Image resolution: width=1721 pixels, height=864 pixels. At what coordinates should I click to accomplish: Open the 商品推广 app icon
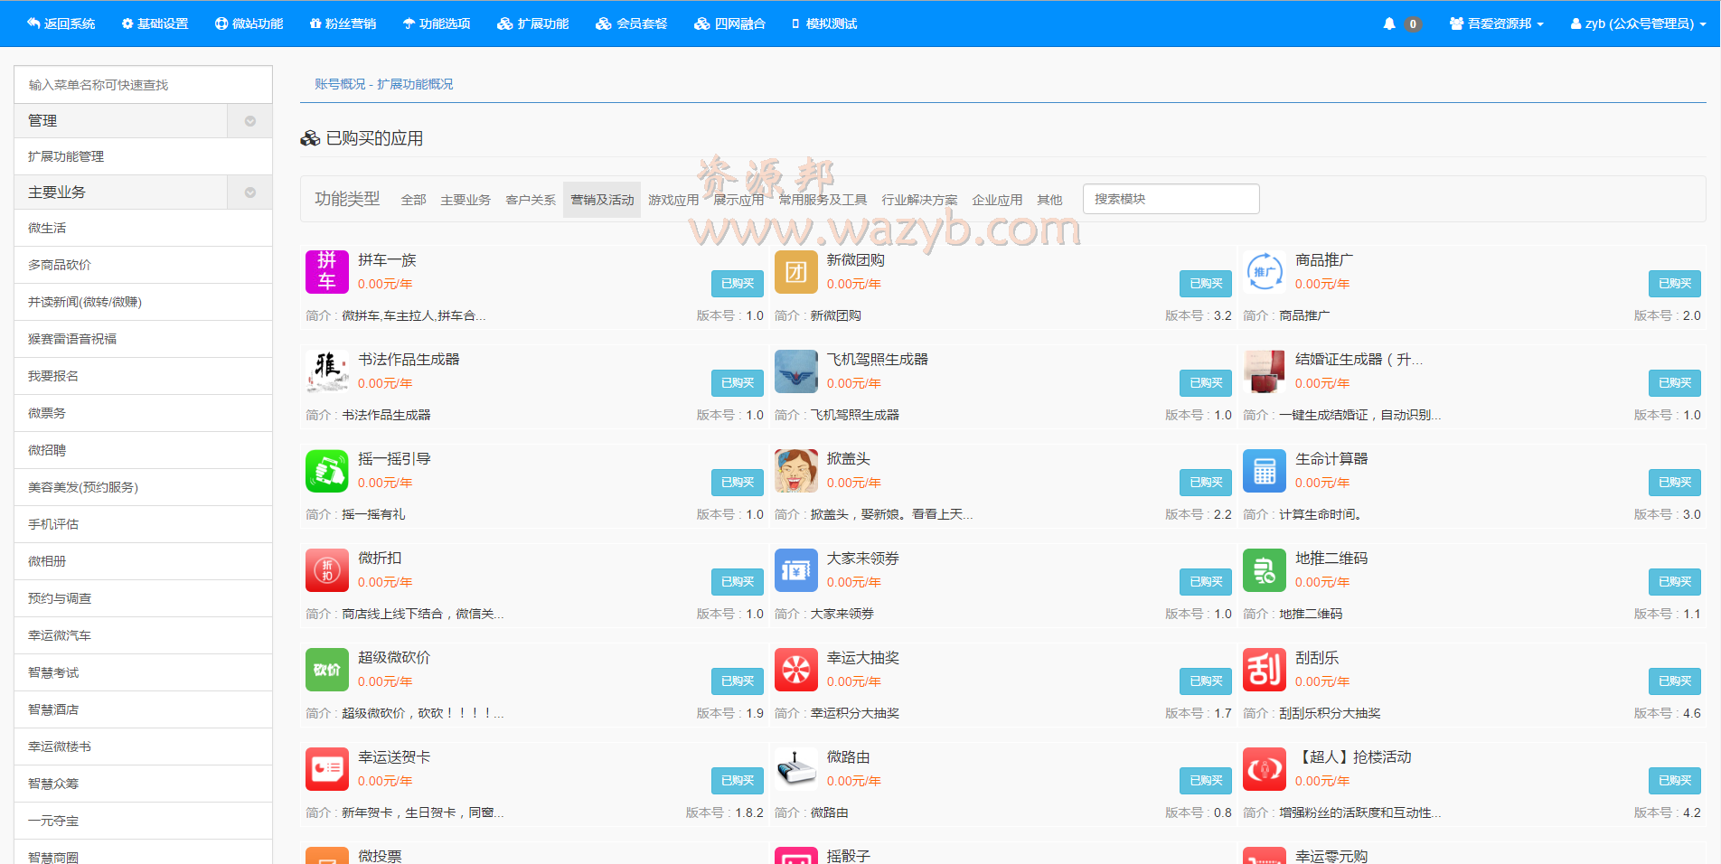point(1265,272)
